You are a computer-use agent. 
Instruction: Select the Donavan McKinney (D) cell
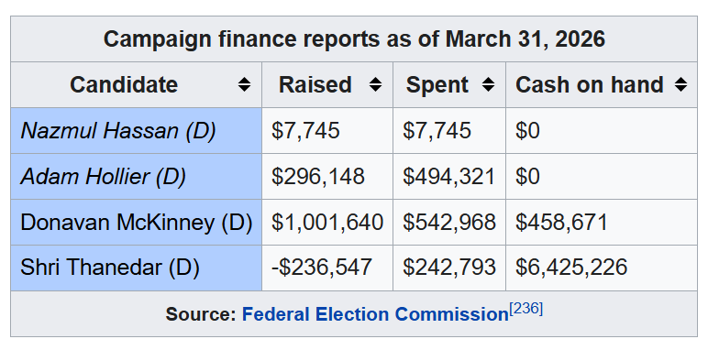pyautogui.click(x=137, y=223)
